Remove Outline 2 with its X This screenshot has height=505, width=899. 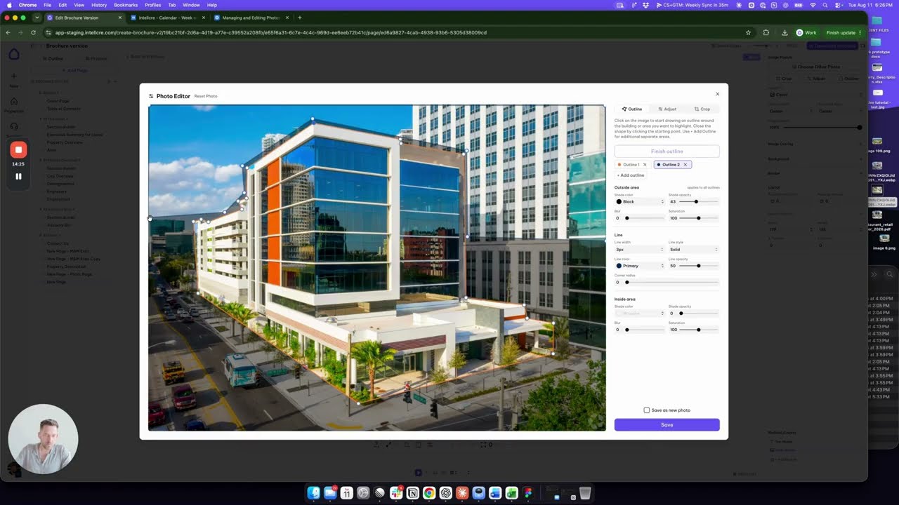click(x=685, y=164)
